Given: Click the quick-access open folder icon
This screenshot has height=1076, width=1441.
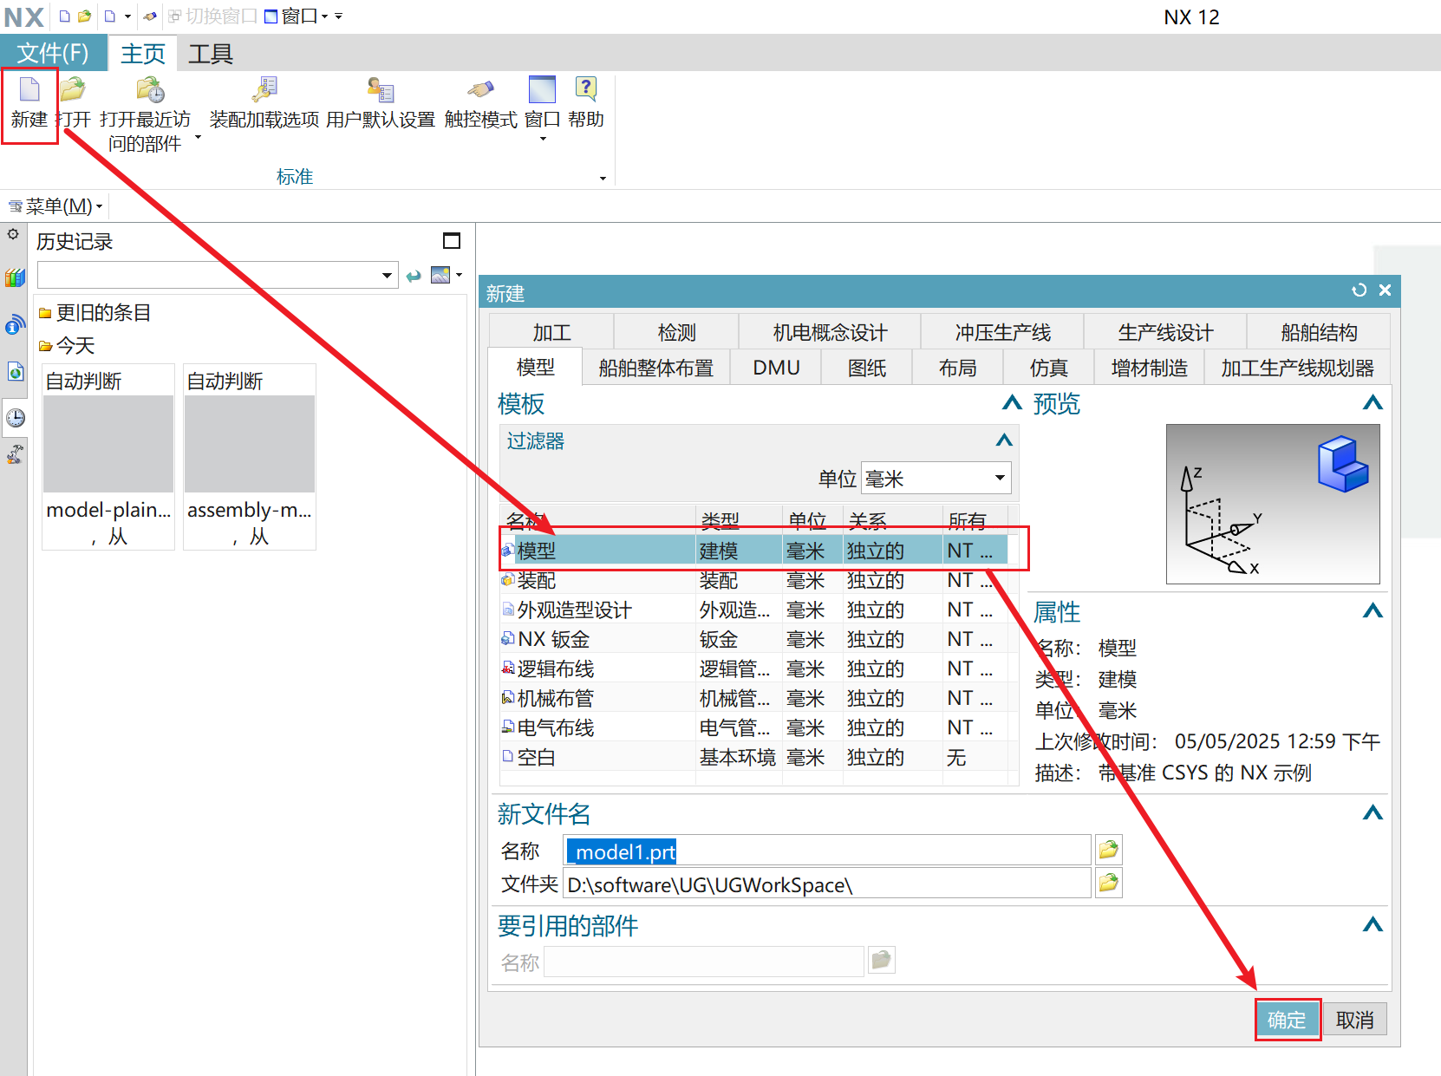Looking at the screenshot, I should 84,16.
